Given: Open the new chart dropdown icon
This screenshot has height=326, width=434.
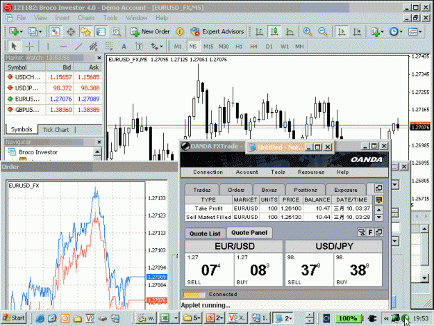Looking at the screenshot, I should click(14, 31).
